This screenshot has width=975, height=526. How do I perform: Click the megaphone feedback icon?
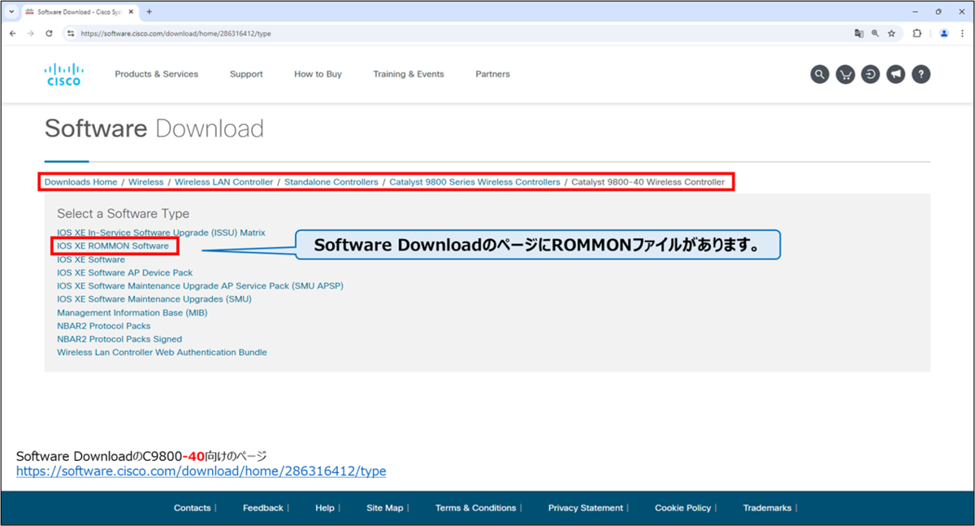point(895,75)
